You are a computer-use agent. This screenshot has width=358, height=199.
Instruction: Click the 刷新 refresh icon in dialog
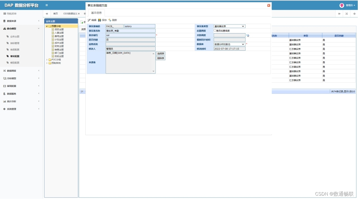coord(110,20)
